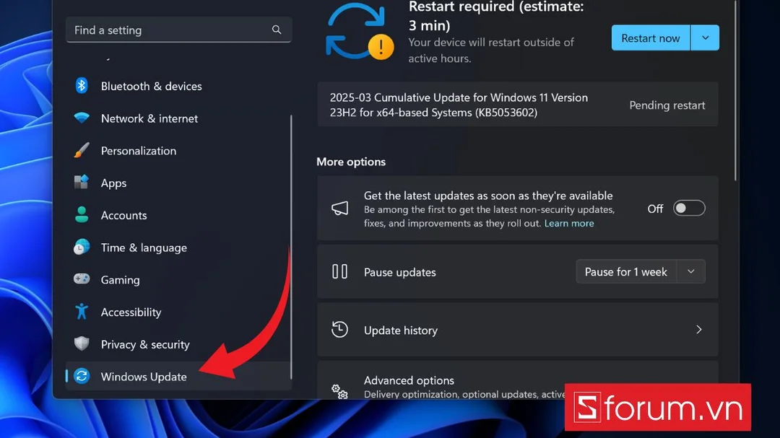Click the Find a setting search box

point(178,30)
